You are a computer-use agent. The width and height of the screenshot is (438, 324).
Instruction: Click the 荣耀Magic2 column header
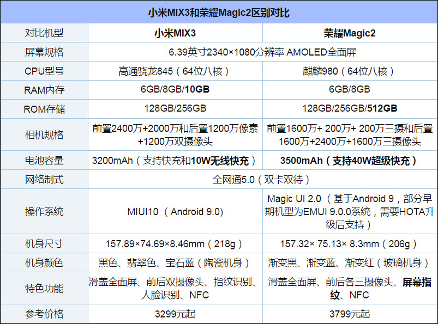(350, 33)
